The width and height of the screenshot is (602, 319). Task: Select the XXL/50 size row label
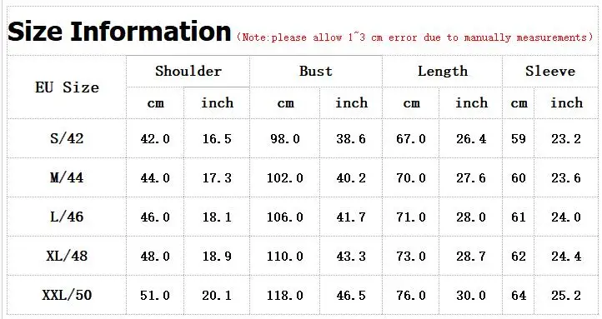[x=67, y=295]
